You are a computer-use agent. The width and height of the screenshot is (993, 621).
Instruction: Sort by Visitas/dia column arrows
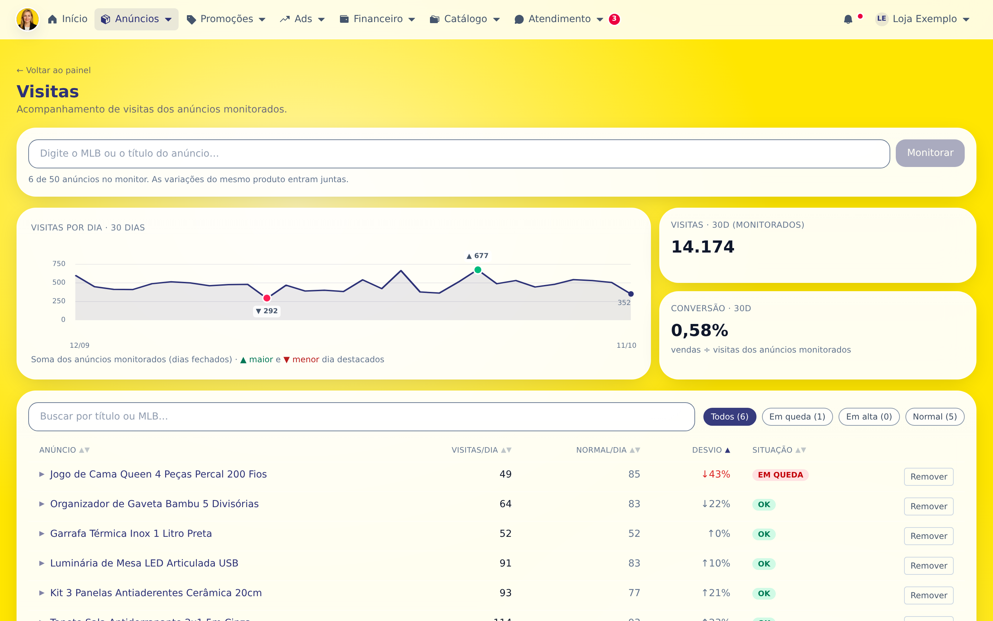506,450
